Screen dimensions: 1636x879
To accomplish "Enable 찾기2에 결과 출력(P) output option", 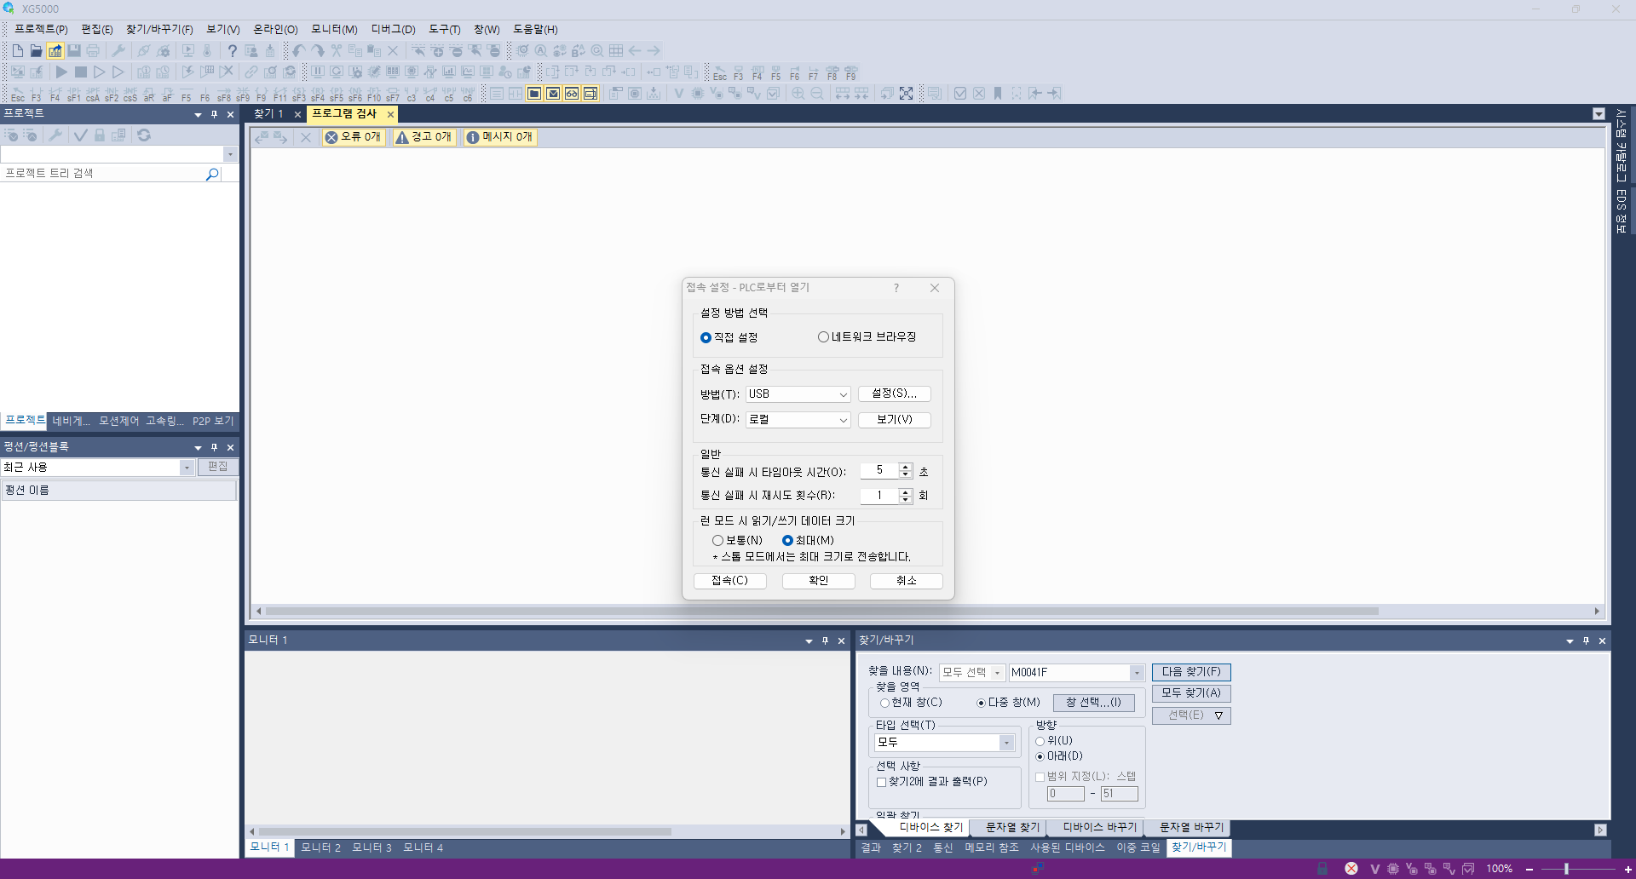I will coord(883,781).
